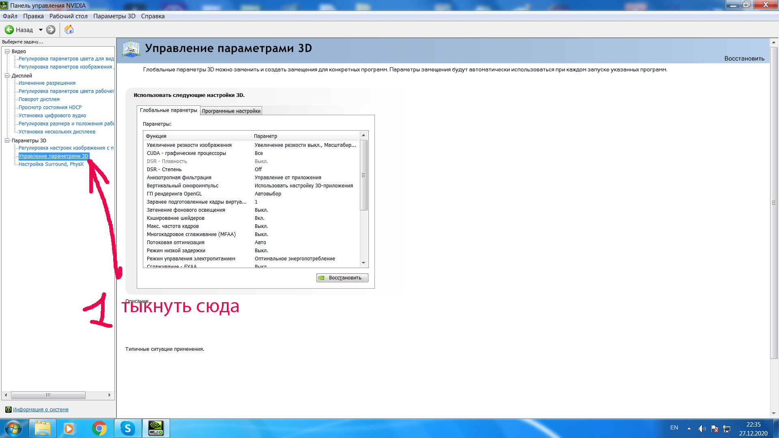This screenshot has width=779, height=438.
Task: Switch to Программные настройки tab
Action: click(231, 111)
